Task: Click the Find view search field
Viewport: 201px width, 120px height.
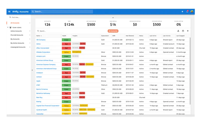Action: pyautogui.click(x=19, y=17)
